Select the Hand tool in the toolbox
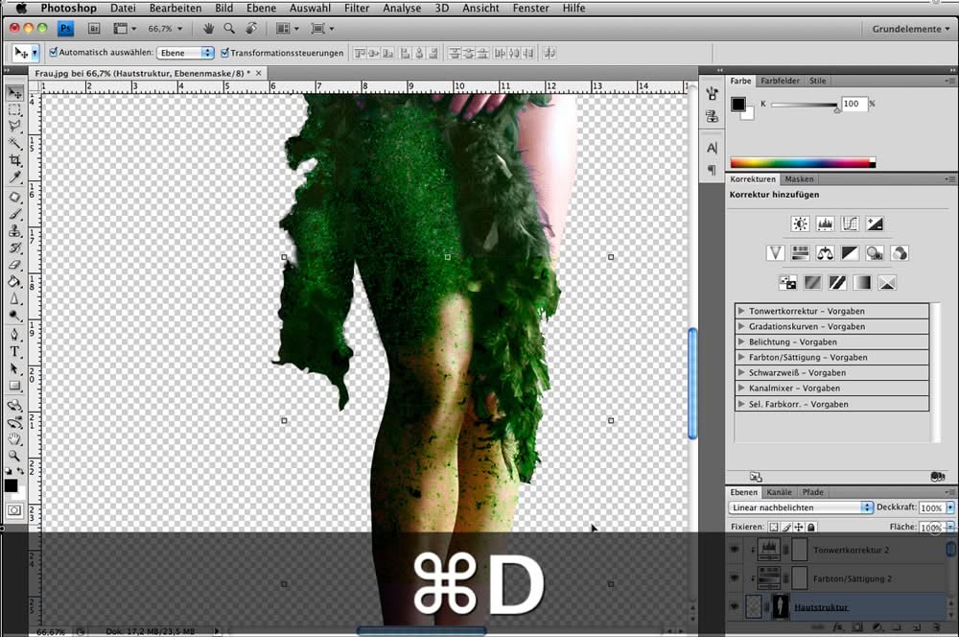The image size is (959, 637). (14, 438)
